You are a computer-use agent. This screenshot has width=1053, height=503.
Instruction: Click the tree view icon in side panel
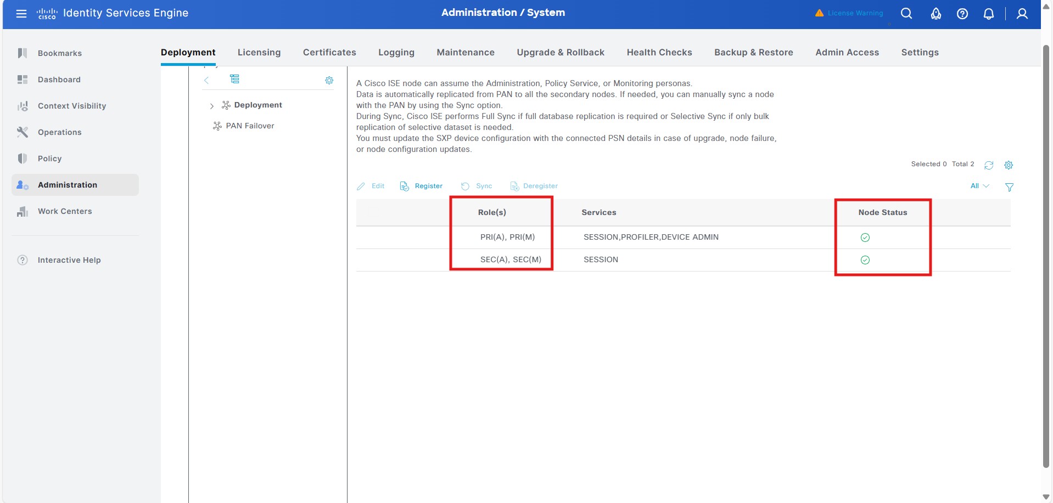(234, 80)
